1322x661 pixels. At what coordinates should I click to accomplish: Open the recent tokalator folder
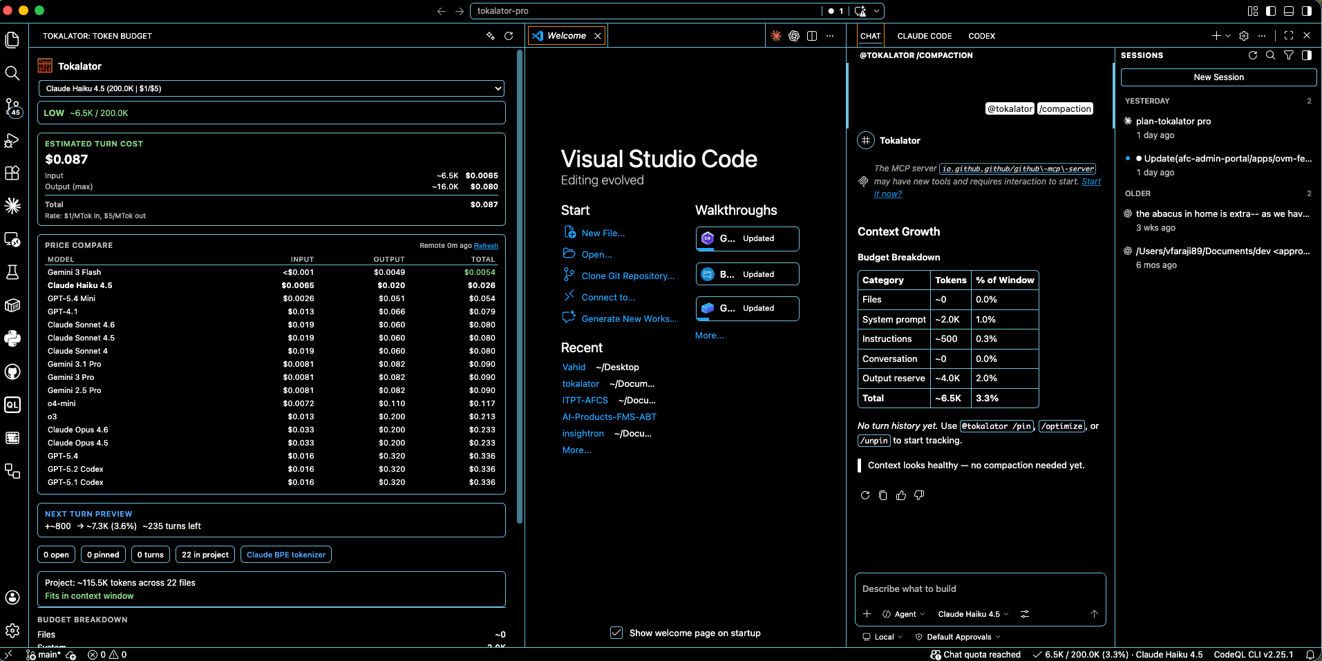tap(580, 384)
